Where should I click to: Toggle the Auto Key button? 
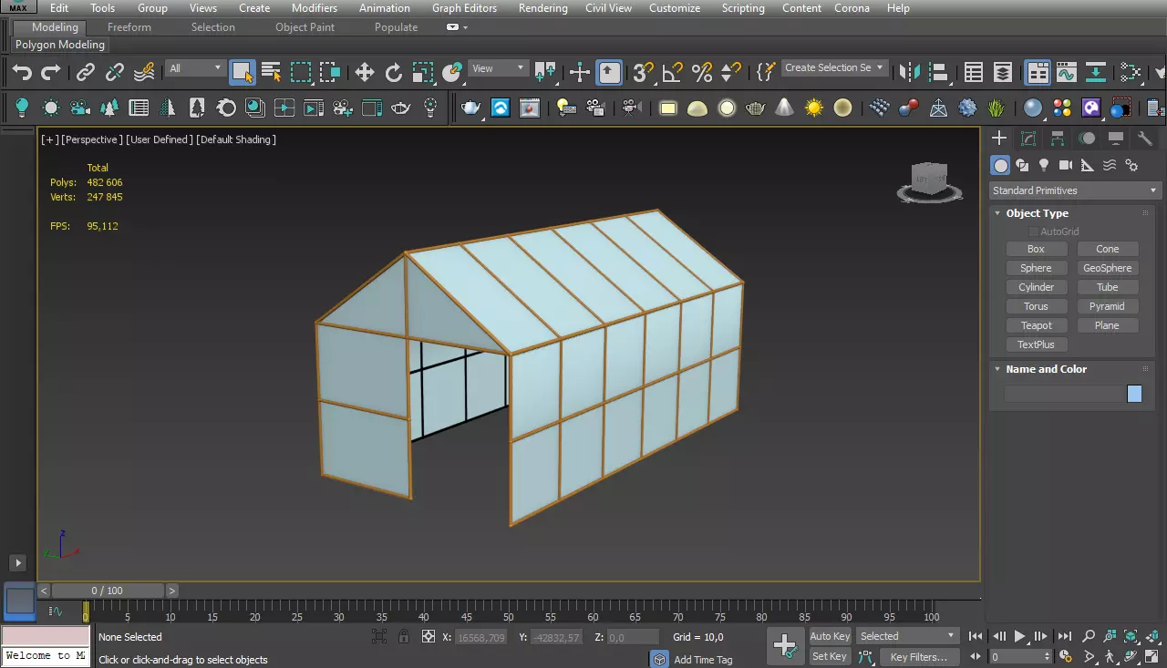[x=830, y=636]
